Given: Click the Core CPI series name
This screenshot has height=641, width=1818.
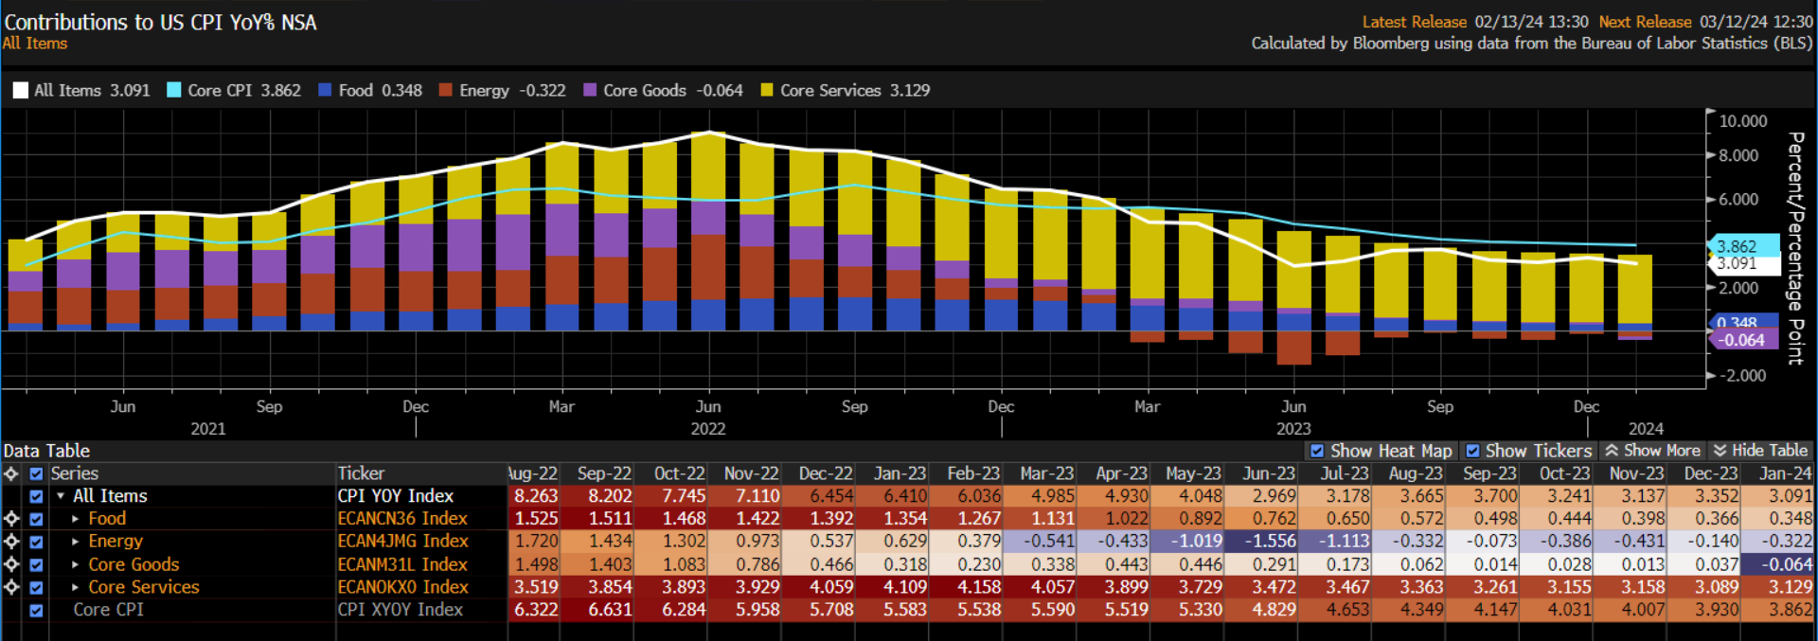Looking at the screenshot, I should point(109,610).
